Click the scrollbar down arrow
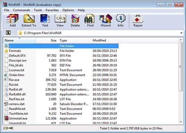 (181, 122)
